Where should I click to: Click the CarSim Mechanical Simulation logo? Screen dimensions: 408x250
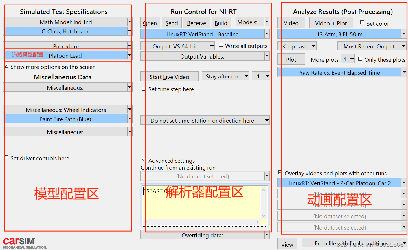click(x=25, y=243)
